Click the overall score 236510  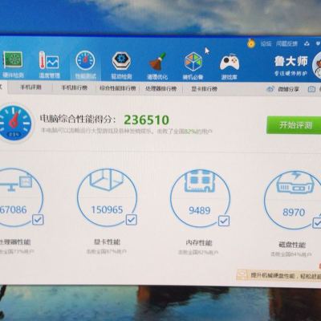[x=146, y=120]
